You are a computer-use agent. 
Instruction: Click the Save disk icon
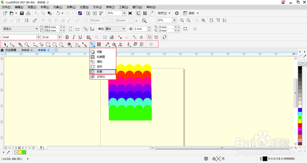pyautogui.click(x=22, y=13)
